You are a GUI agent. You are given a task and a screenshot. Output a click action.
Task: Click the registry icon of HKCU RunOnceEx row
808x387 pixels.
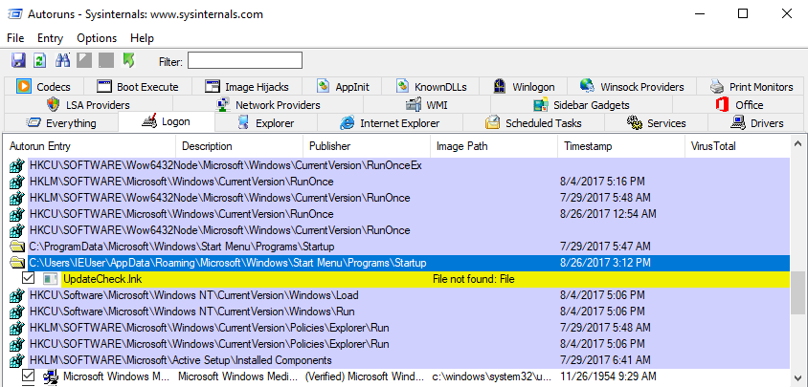(17, 165)
